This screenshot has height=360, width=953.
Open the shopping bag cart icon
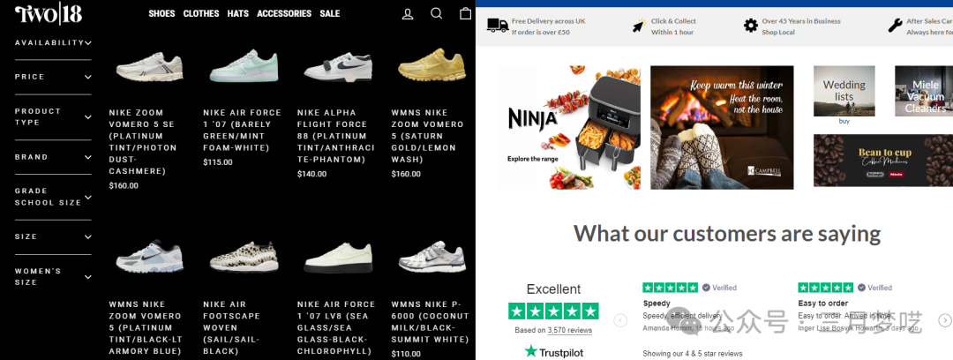click(x=466, y=12)
